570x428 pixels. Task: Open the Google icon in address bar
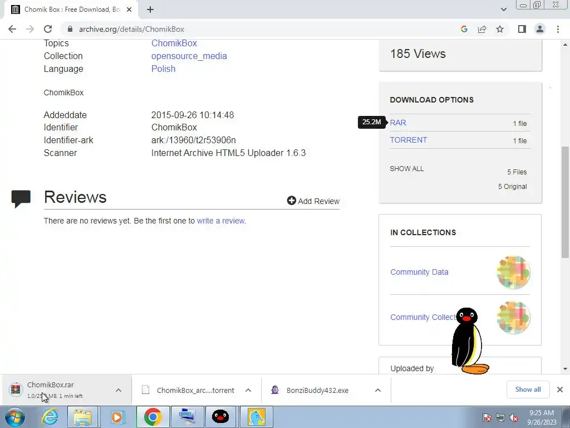pyautogui.click(x=464, y=29)
